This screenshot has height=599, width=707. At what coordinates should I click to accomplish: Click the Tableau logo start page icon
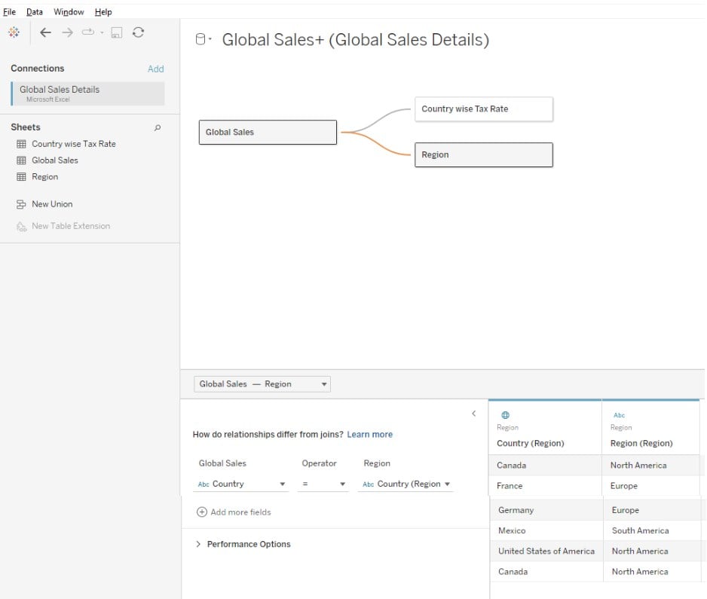click(14, 32)
